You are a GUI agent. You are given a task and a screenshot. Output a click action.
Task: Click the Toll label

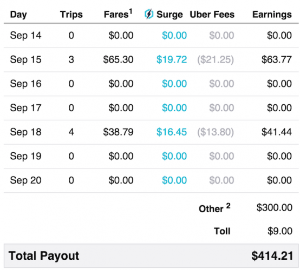tap(222, 231)
